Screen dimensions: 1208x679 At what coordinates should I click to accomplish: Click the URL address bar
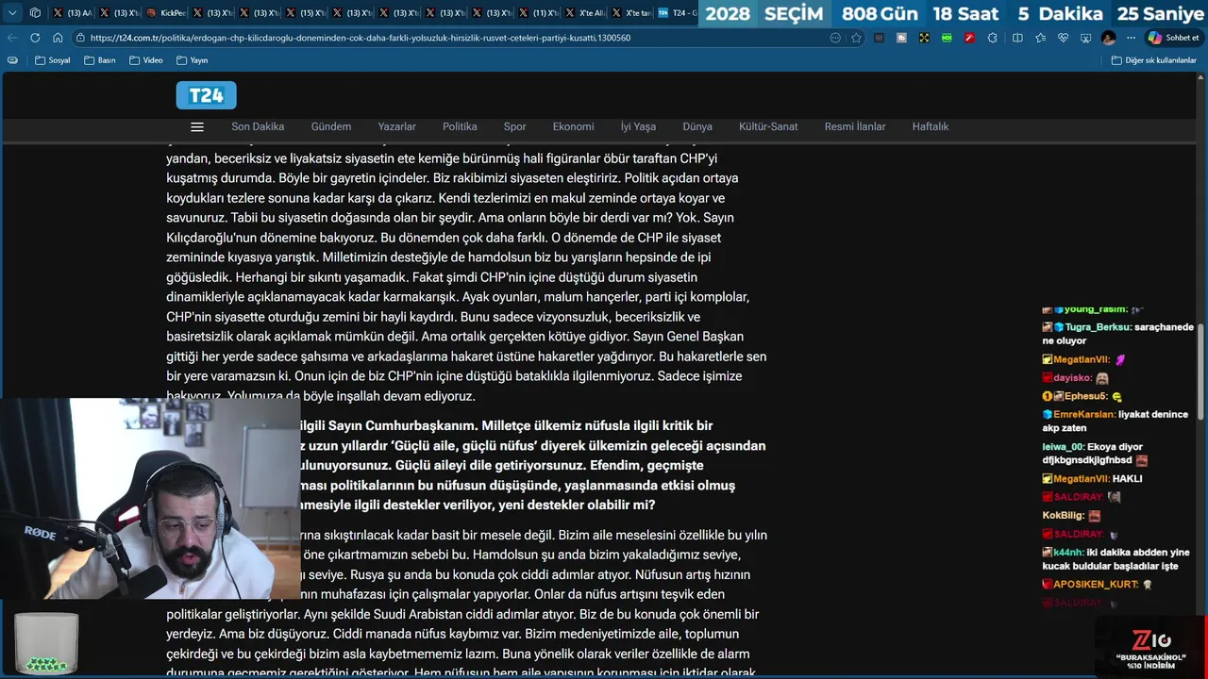[x=453, y=38]
